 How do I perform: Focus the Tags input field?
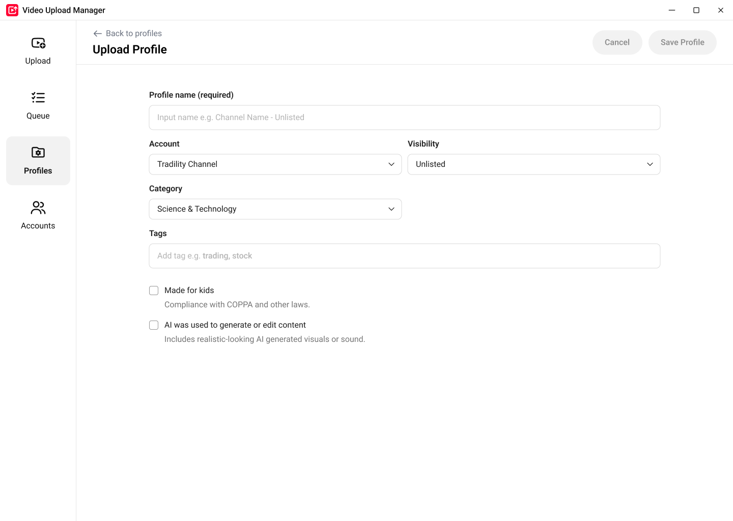coord(405,256)
